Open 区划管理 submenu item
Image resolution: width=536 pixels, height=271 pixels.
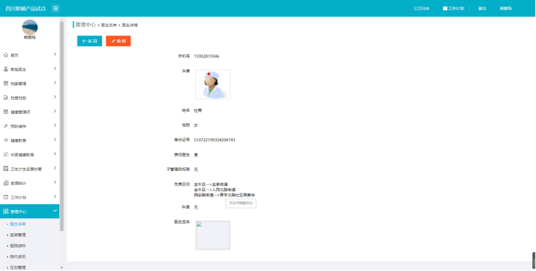click(x=18, y=267)
